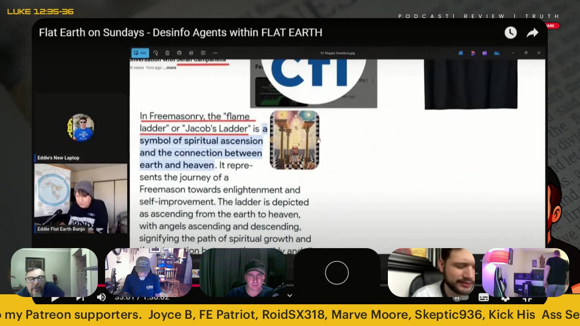Toggle mute with the volume speaker icon
The height and width of the screenshot is (326, 580).
[101, 297]
